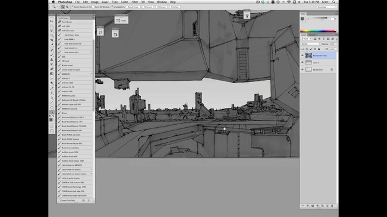Create a new layer icon
This screenshot has height=217, width=387.
coord(327,206)
